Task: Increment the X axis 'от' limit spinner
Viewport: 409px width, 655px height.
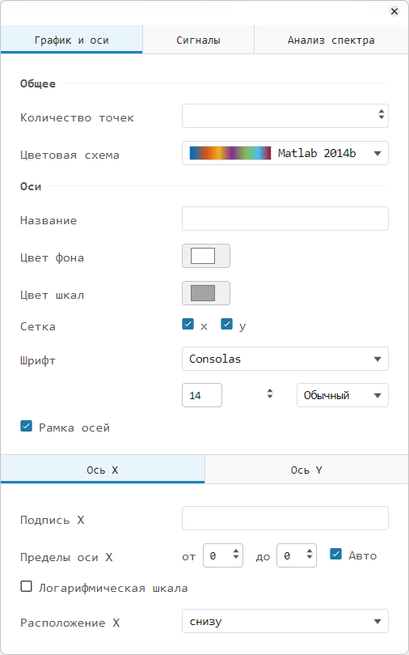Action: (236, 551)
